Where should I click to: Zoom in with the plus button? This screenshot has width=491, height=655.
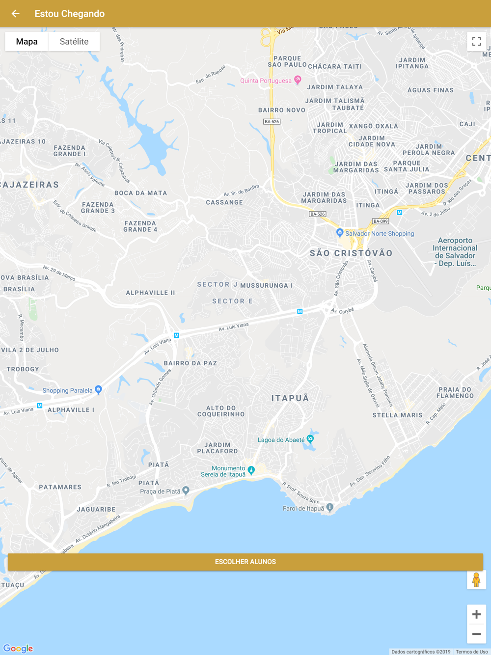click(476, 614)
